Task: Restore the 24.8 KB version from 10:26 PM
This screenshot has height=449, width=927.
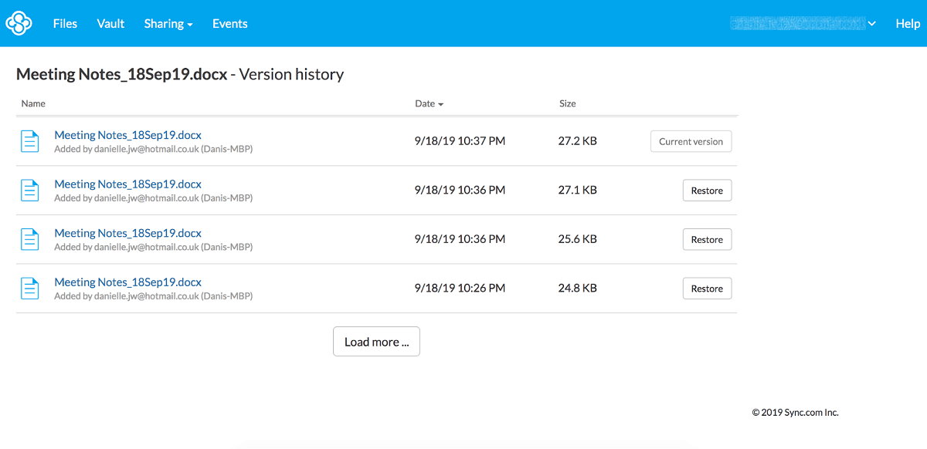Action: tap(707, 289)
